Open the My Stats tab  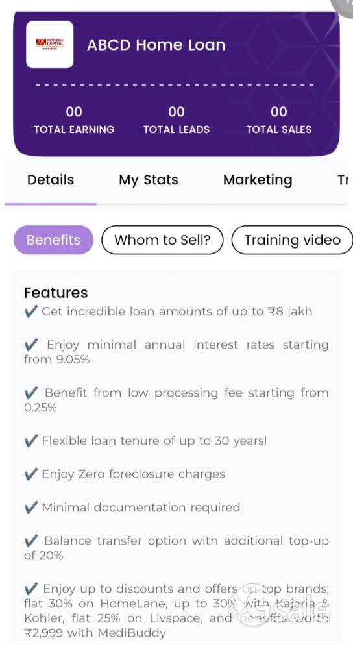point(149,180)
